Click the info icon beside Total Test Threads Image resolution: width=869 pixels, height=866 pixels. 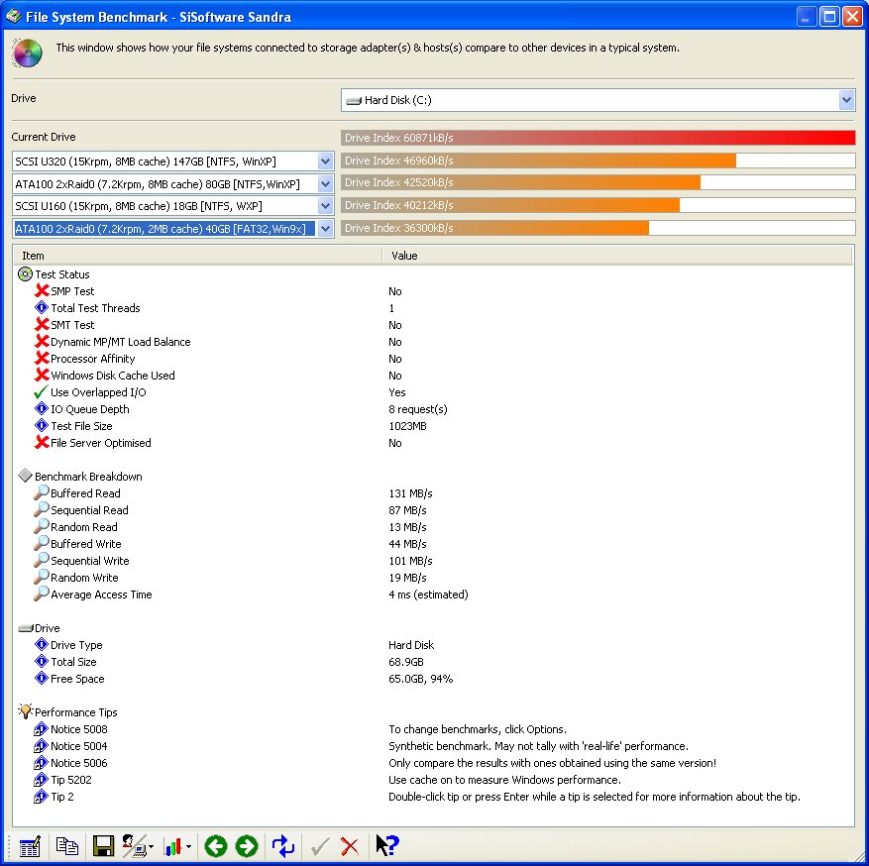(42, 307)
